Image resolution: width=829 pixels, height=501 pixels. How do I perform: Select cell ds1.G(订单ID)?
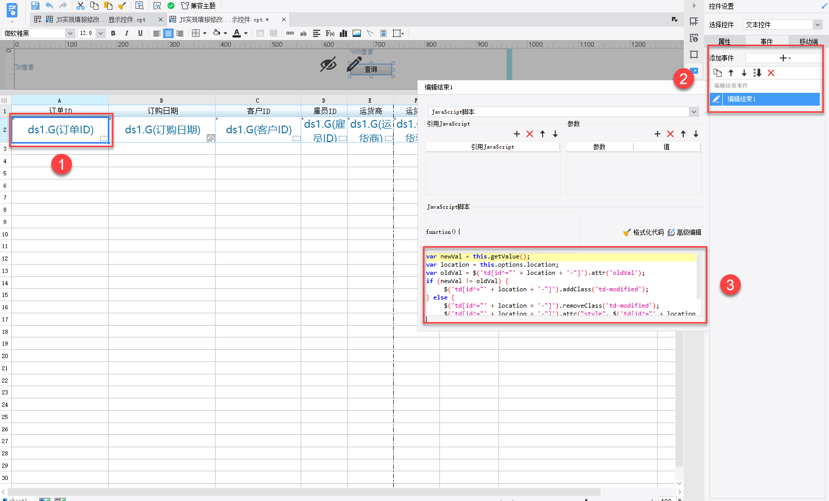coord(60,130)
